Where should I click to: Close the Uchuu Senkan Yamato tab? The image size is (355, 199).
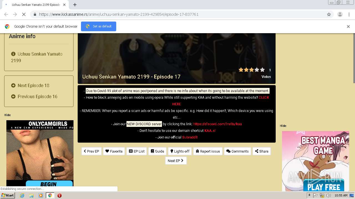pos(64,5)
